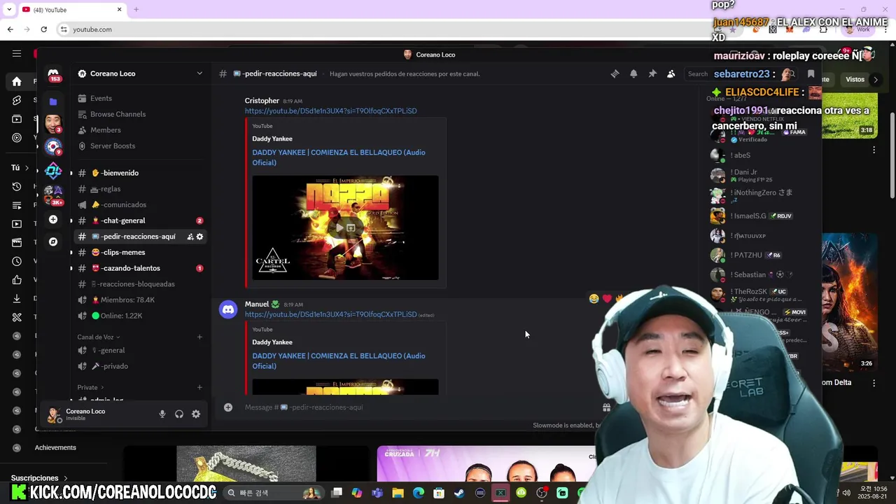Viewport: 896px width, 504px height.
Task: Toggle headphone deafen in user panel
Action: [x=179, y=414]
